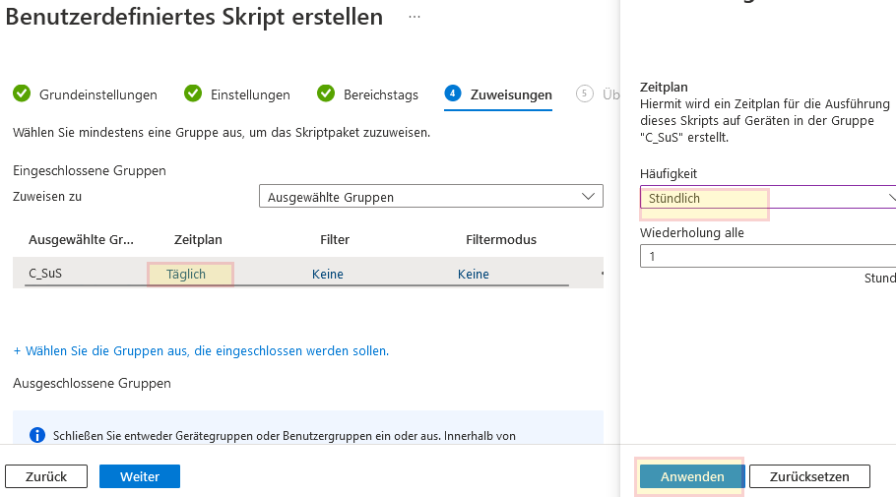Click the link to select included groups

tap(201, 350)
